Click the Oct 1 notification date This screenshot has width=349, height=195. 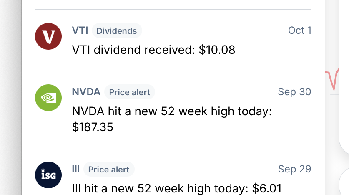[x=299, y=30]
